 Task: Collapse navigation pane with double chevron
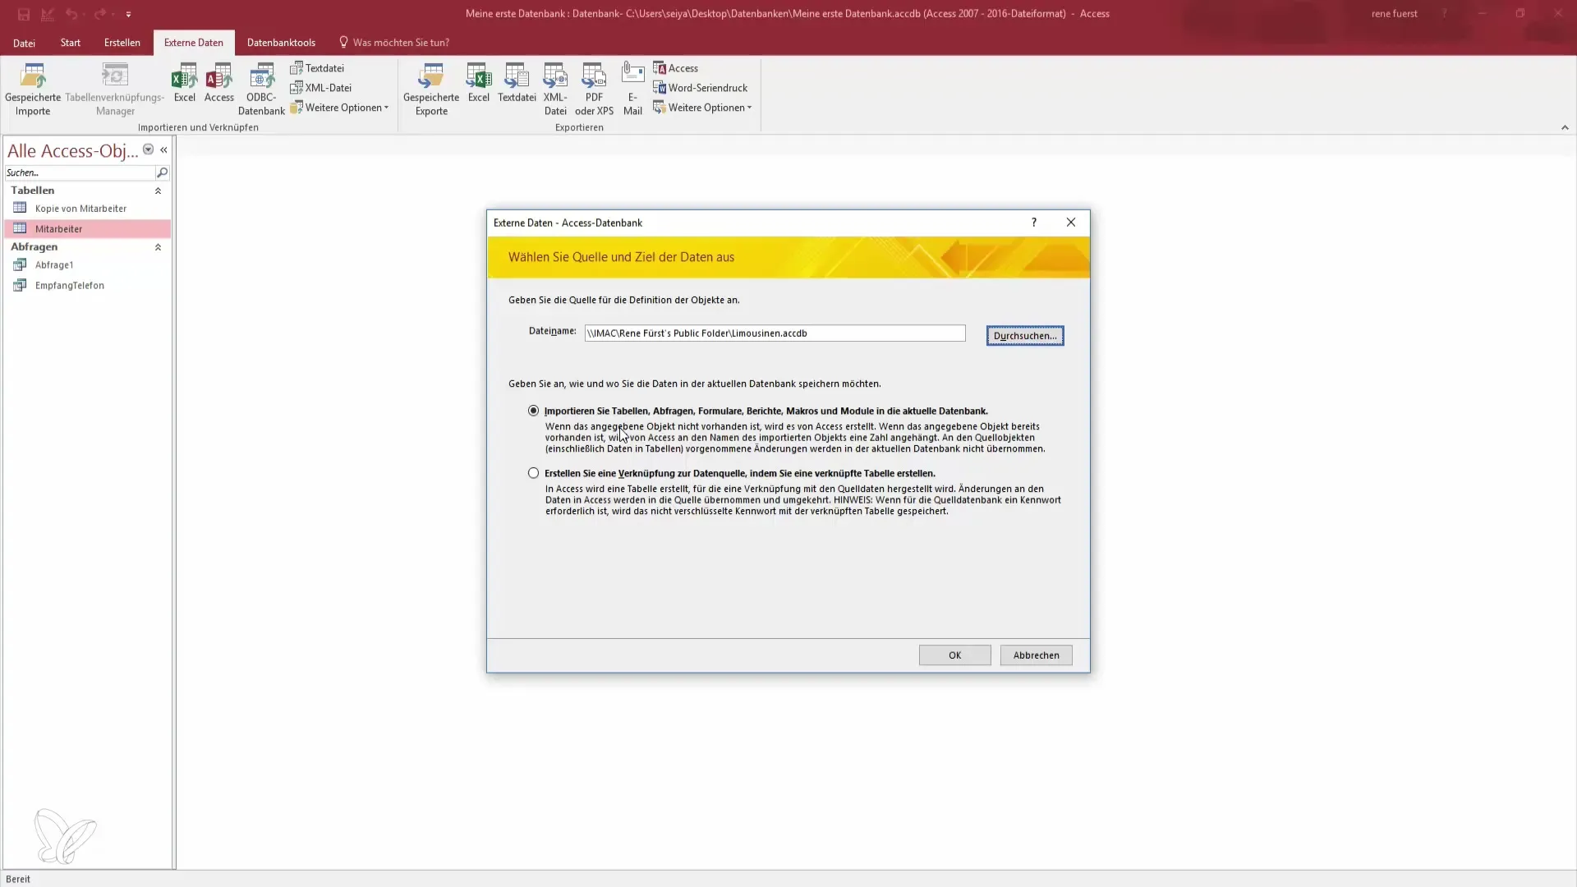163,149
